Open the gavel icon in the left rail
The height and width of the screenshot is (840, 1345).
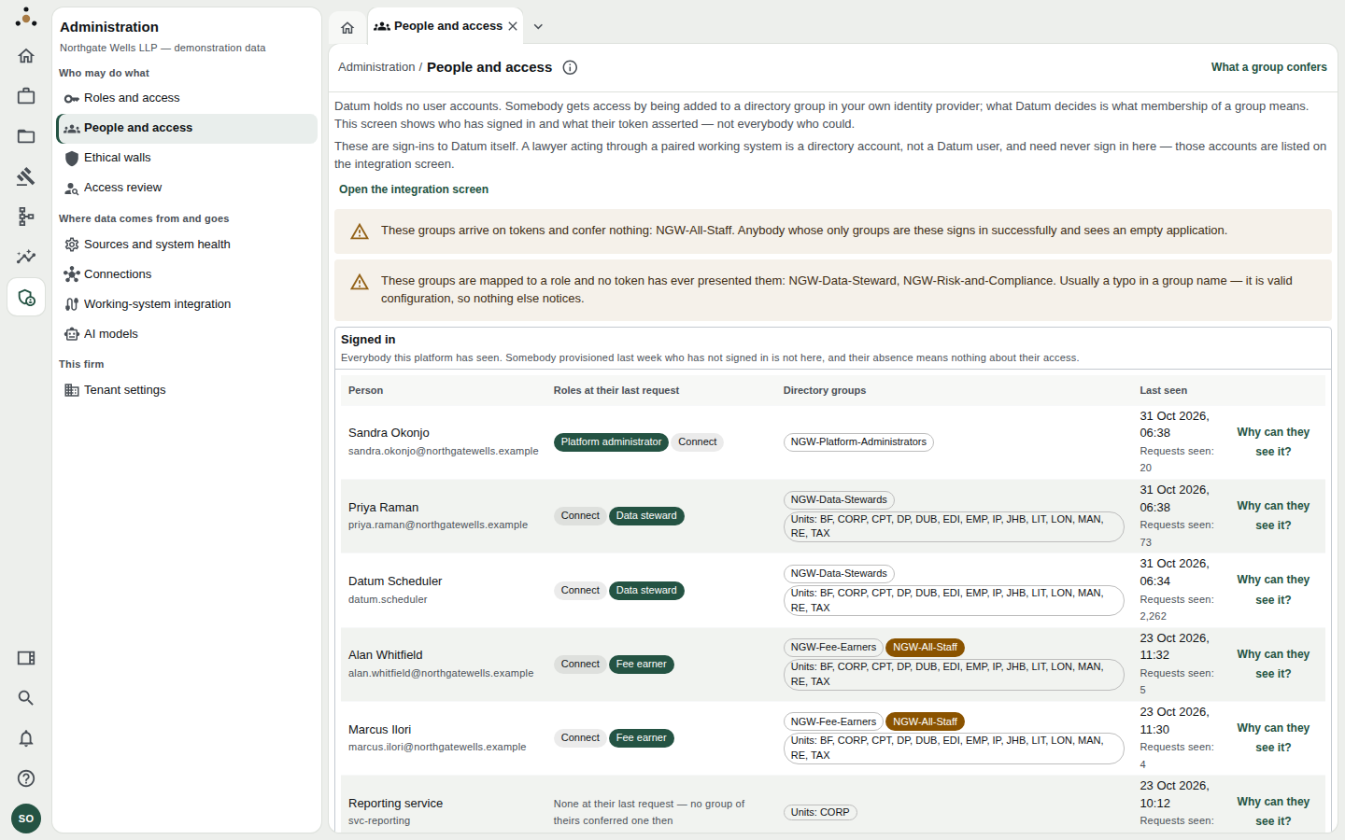(26, 176)
